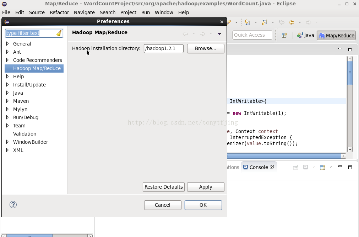
Task: Maximize the Console panel
Action: click(x=350, y=167)
